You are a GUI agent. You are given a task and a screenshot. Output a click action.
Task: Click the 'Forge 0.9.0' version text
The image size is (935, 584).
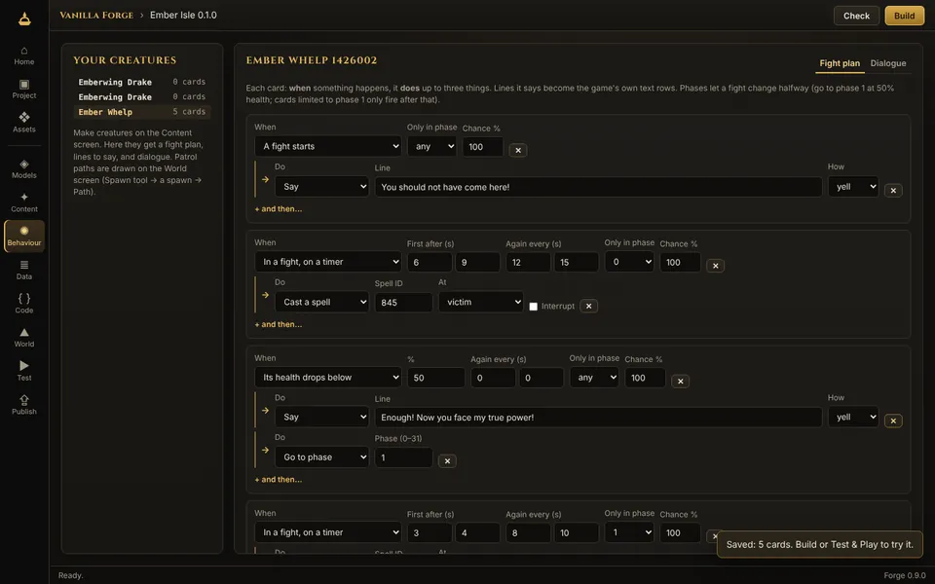pos(904,575)
